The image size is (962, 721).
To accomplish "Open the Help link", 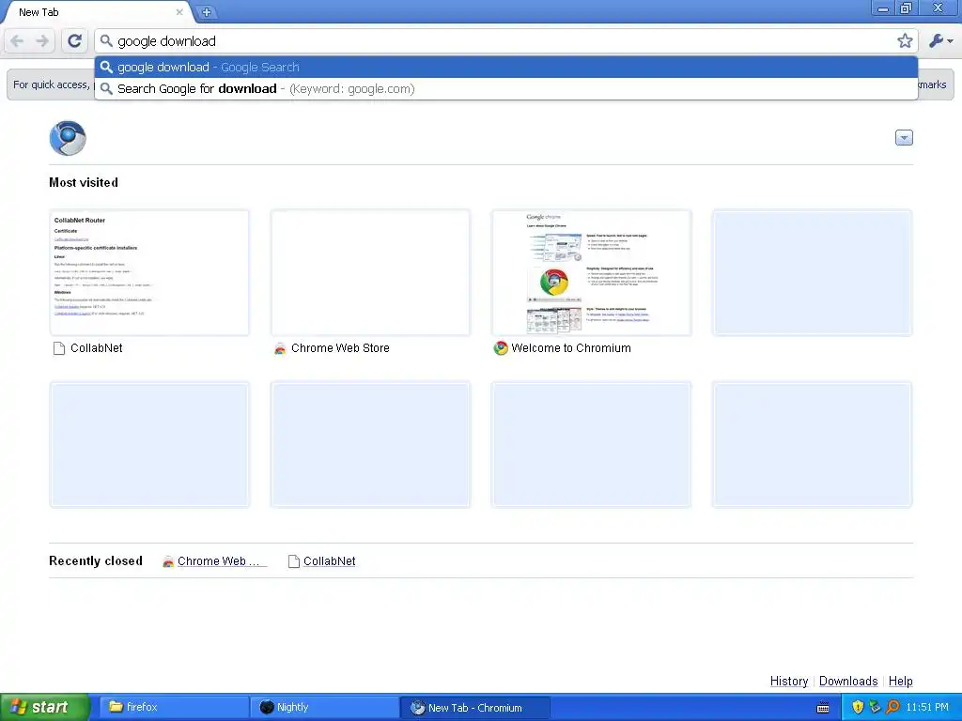I will (x=901, y=682).
